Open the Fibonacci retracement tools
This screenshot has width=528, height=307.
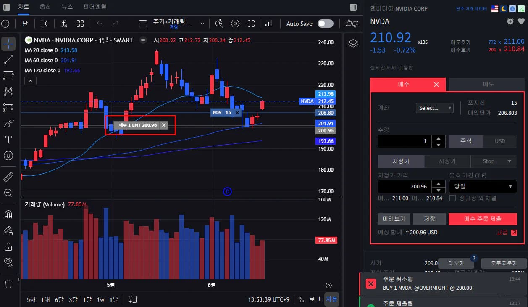pyautogui.click(x=8, y=76)
